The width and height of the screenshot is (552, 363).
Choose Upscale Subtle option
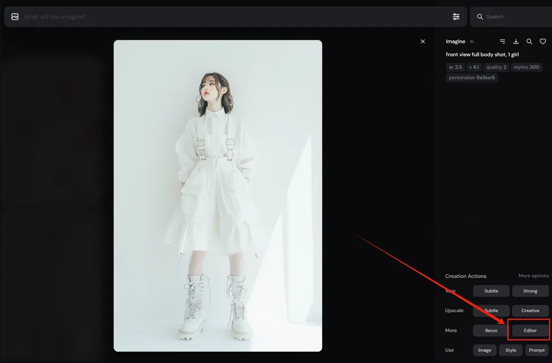491,310
